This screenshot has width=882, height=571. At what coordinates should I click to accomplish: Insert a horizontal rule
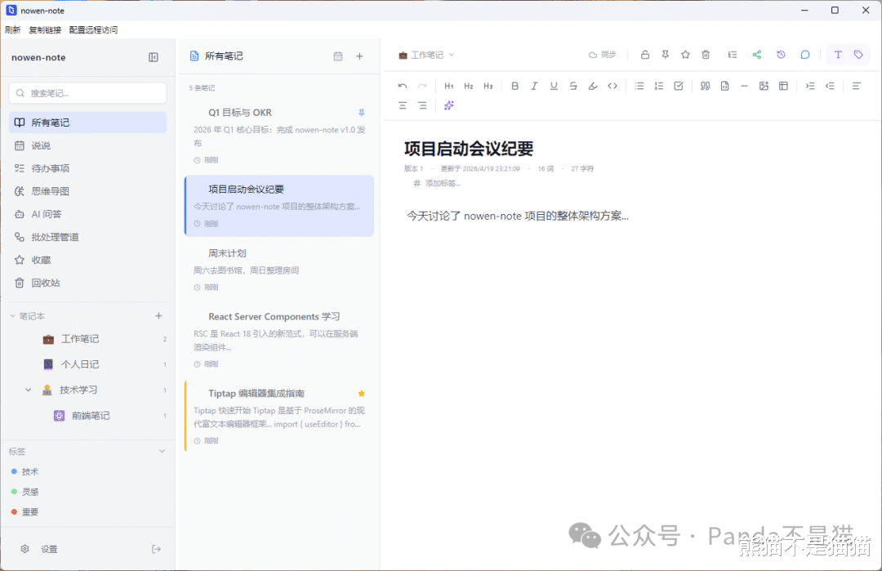pyautogui.click(x=744, y=86)
